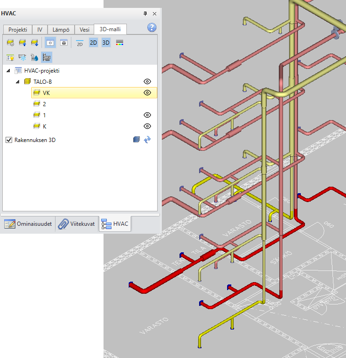The height and width of the screenshot is (358, 346).
Task: Click the color lines legend icon
Action: coord(119,43)
